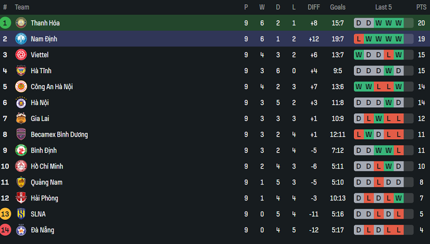Open the Becamex Bình Dương team page
430x244 pixels.
pos(59,134)
